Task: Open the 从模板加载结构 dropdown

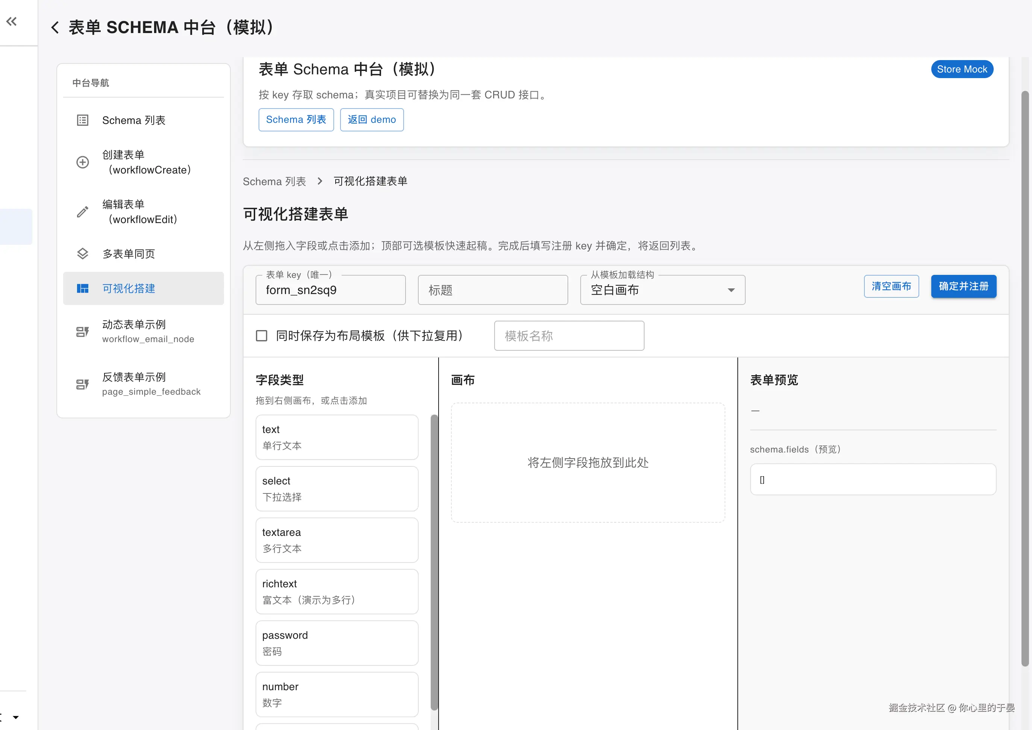Action: pos(662,290)
